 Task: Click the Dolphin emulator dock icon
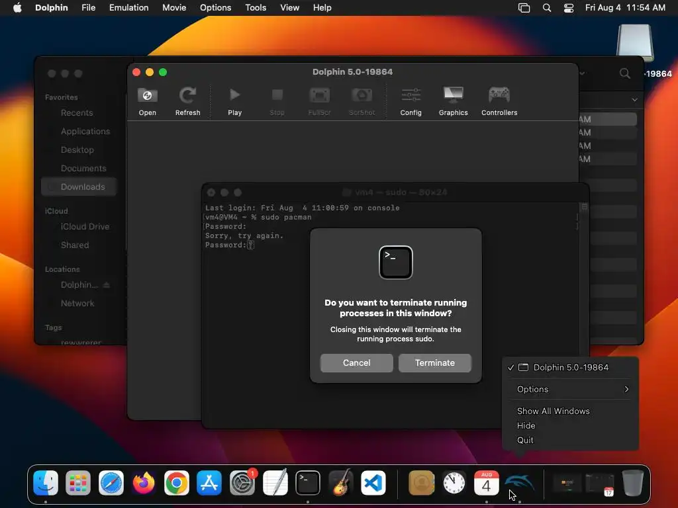click(x=519, y=482)
